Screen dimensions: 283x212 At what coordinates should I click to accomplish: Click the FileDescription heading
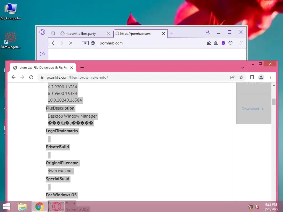60,108
